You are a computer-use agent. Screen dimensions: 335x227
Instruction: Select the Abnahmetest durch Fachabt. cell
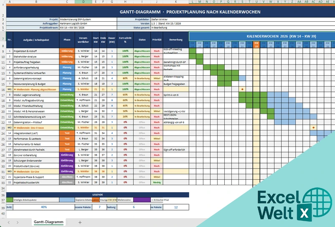coord(36,150)
